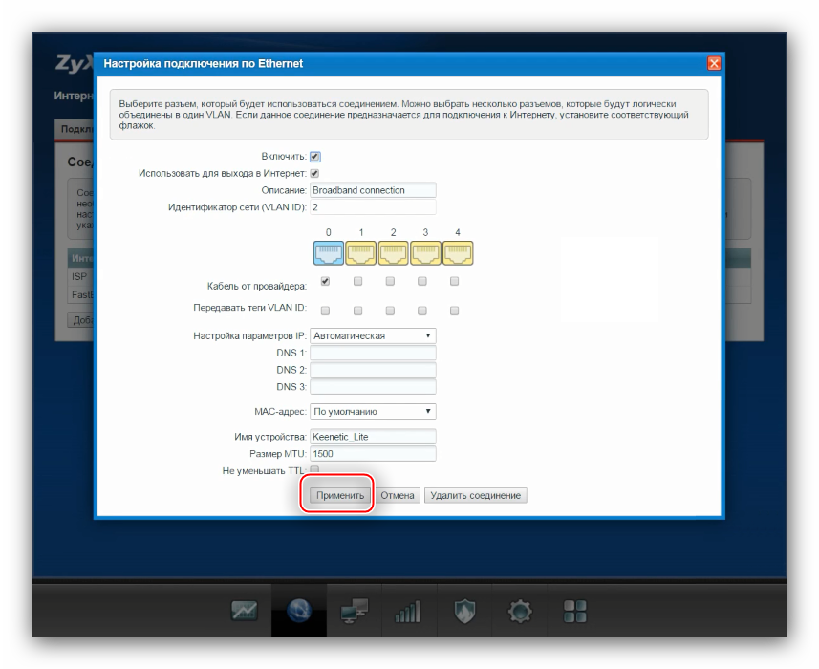The image size is (819, 669).
Task: Focus the Размер MTU field
Action: tap(373, 454)
